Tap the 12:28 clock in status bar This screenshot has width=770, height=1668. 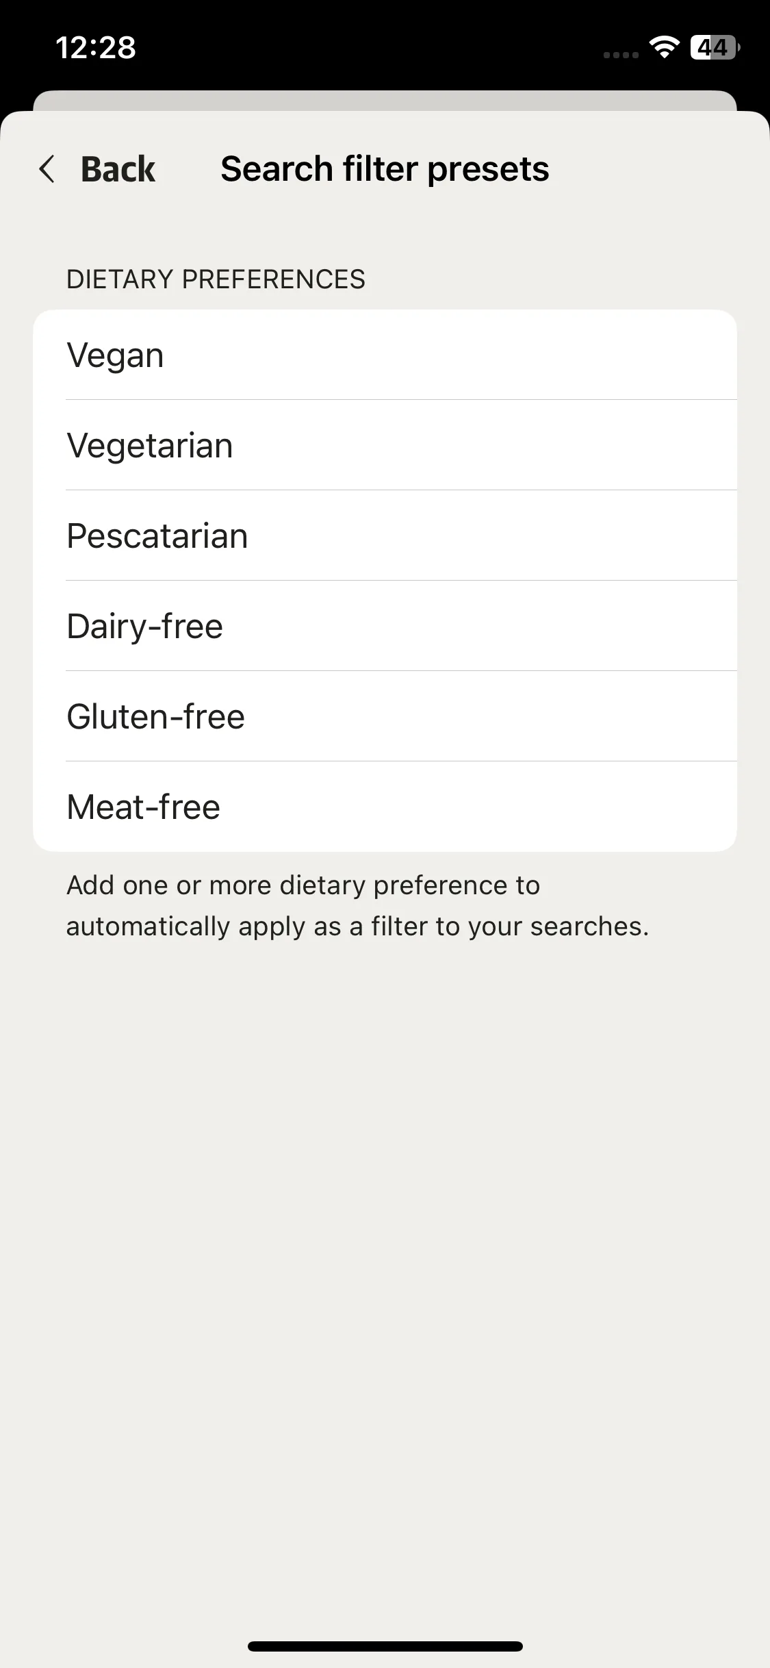(96, 48)
